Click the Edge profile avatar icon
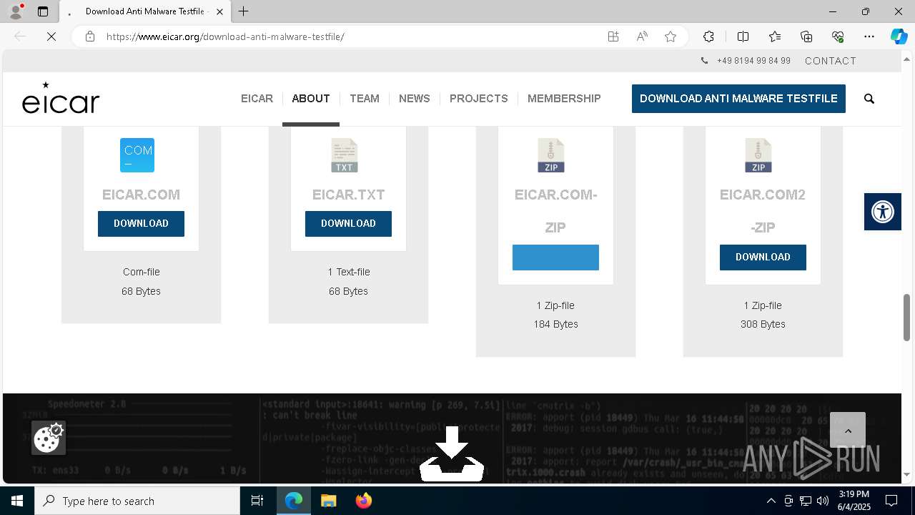915x515 pixels. coord(16,11)
